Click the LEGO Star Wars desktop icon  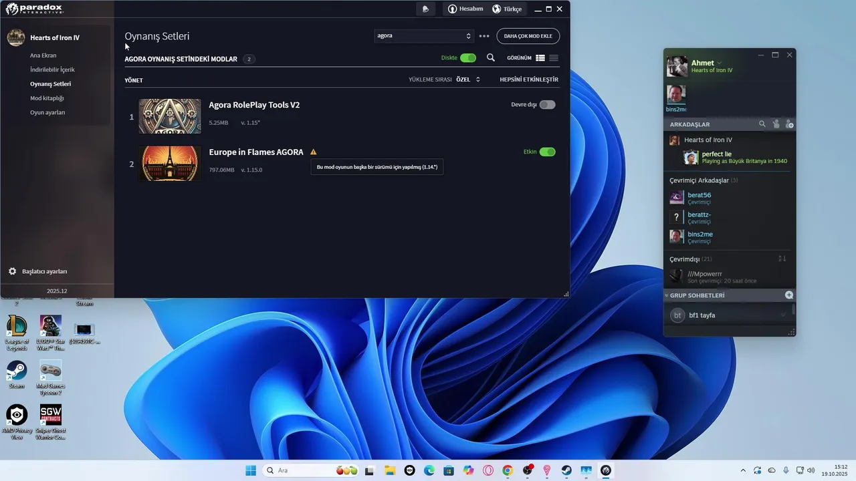click(x=50, y=332)
